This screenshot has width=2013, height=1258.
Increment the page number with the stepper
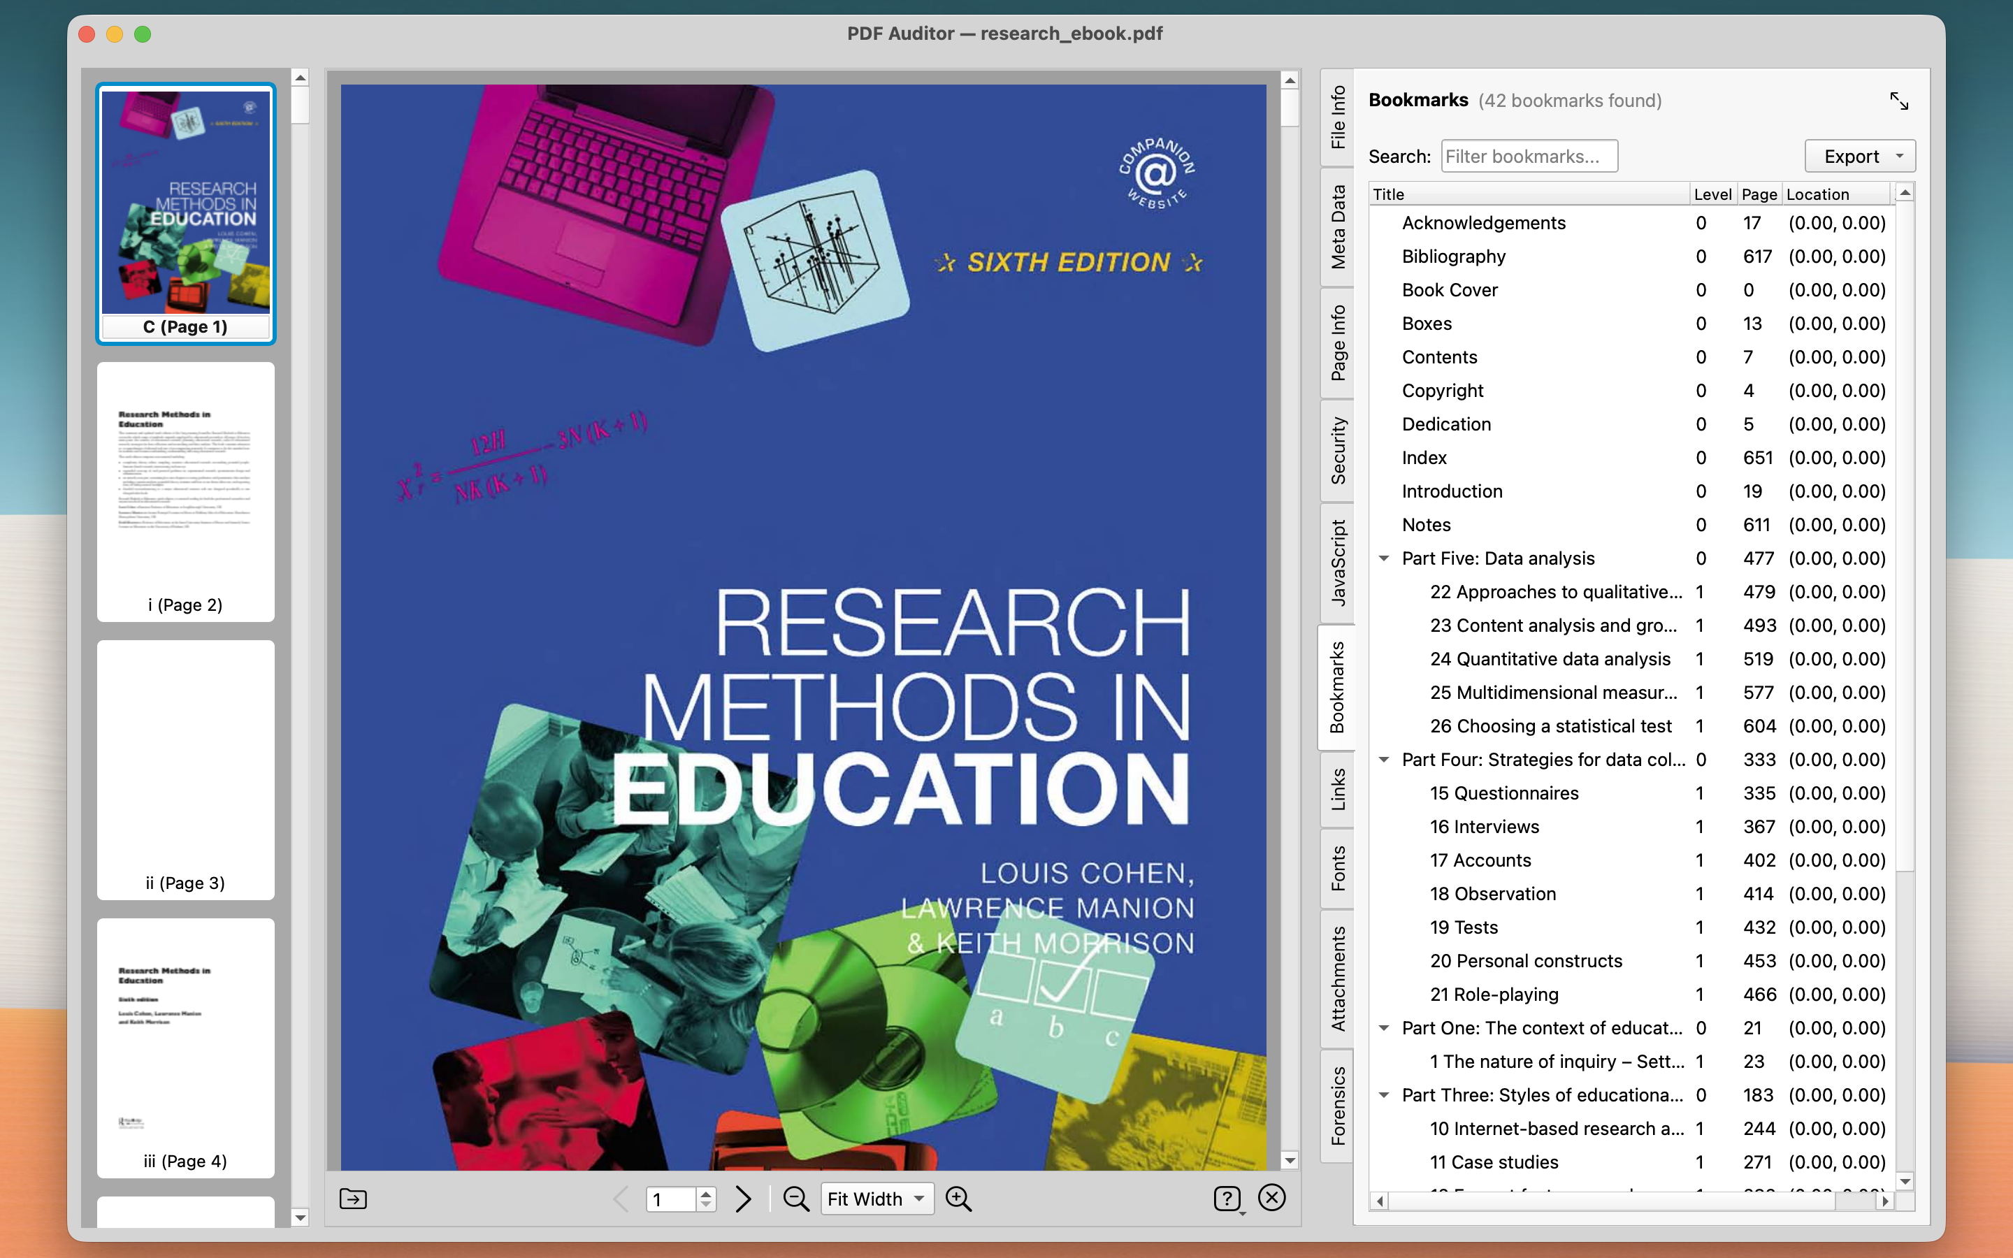pyautogui.click(x=706, y=1192)
